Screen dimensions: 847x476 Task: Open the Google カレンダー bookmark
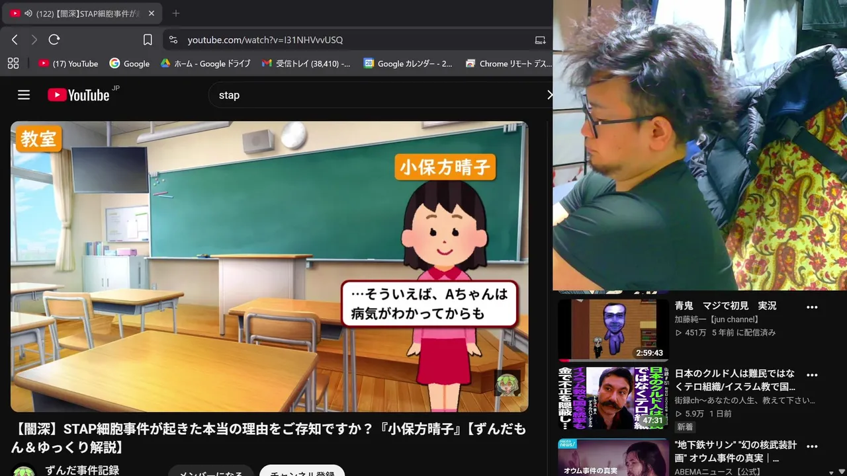click(408, 63)
